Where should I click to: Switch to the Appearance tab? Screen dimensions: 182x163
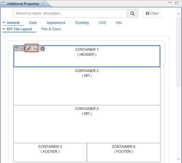pyautogui.click(x=56, y=23)
